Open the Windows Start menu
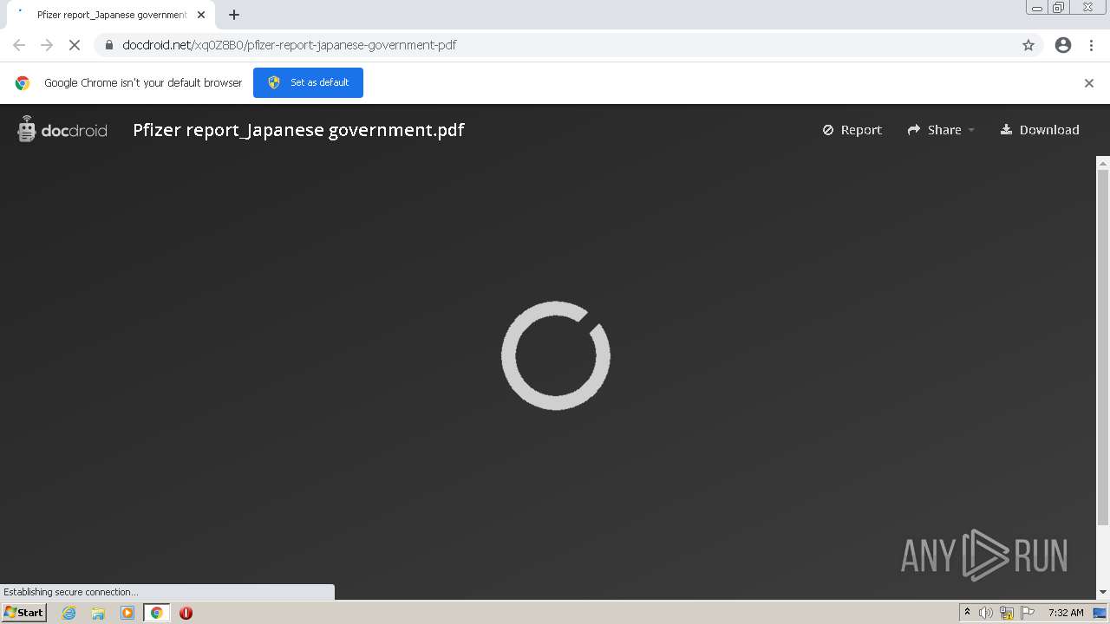1110x624 pixels. tap(24, 613)
